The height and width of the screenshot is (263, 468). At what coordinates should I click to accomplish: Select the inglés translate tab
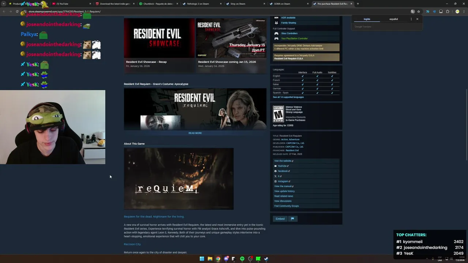[367, 19]
